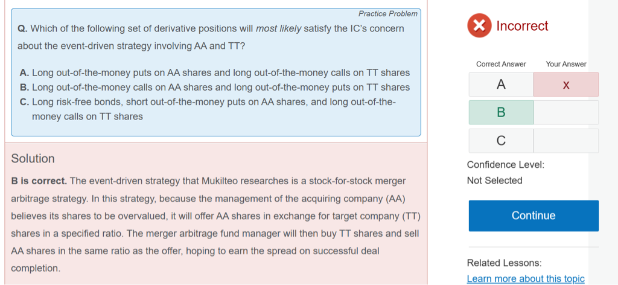Viewport: 618px width, 285px height.
Task: Click the empty Your Answer cell for B
Action: pyautogui.click(x=565, y=112)
